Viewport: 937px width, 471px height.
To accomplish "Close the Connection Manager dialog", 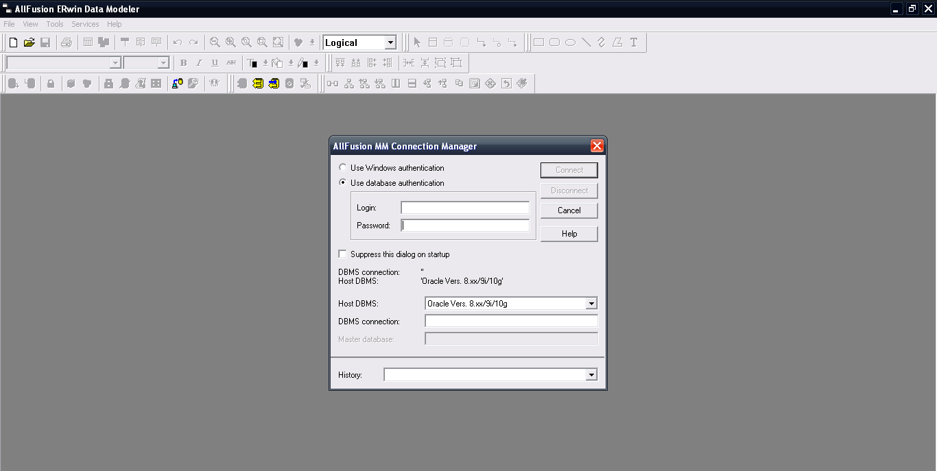I will pos(597,146).
